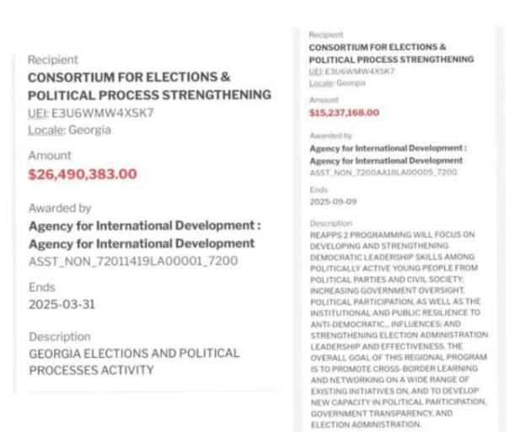This screenshot has width=531, height=432.
Task: Click the Amount label in the left card
Action: [x=50, y=156]
